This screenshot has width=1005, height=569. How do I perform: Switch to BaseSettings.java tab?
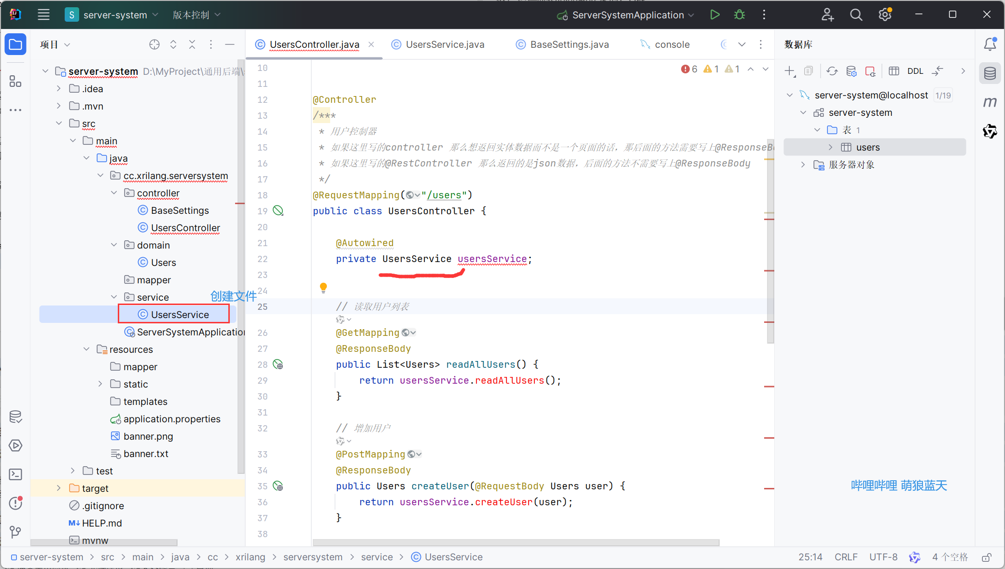coord(562,44)
